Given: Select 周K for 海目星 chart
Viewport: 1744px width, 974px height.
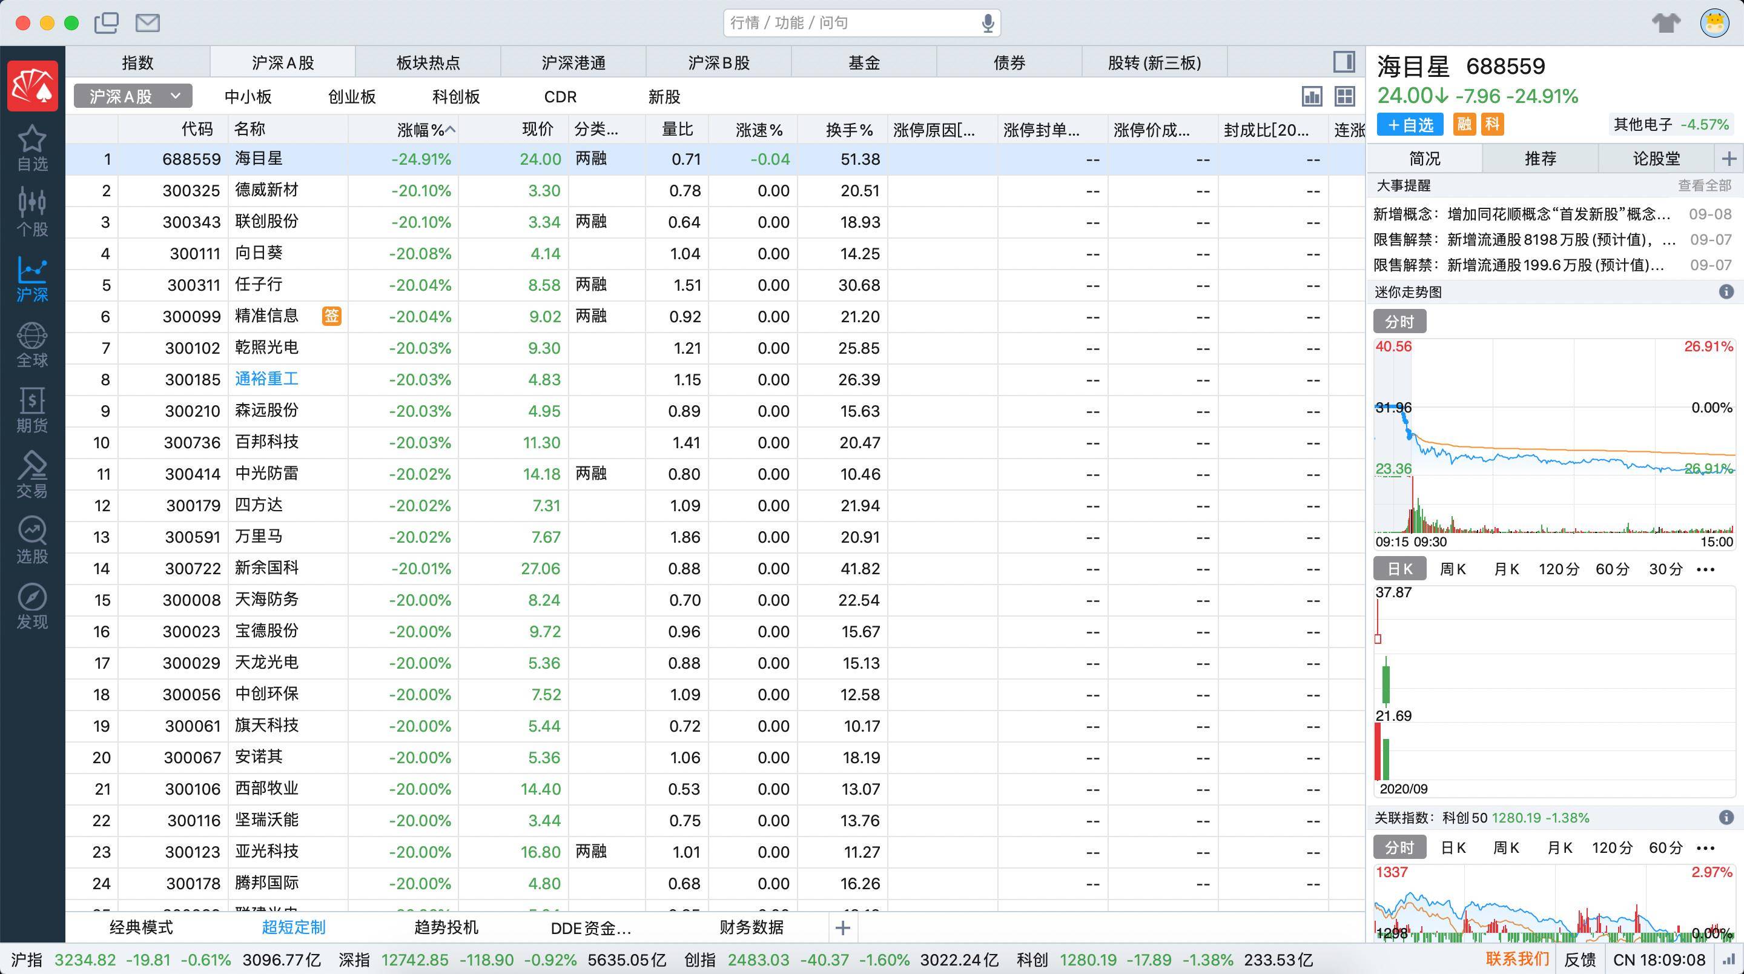Looking at the screenshot, I should tap(1453, 569).
